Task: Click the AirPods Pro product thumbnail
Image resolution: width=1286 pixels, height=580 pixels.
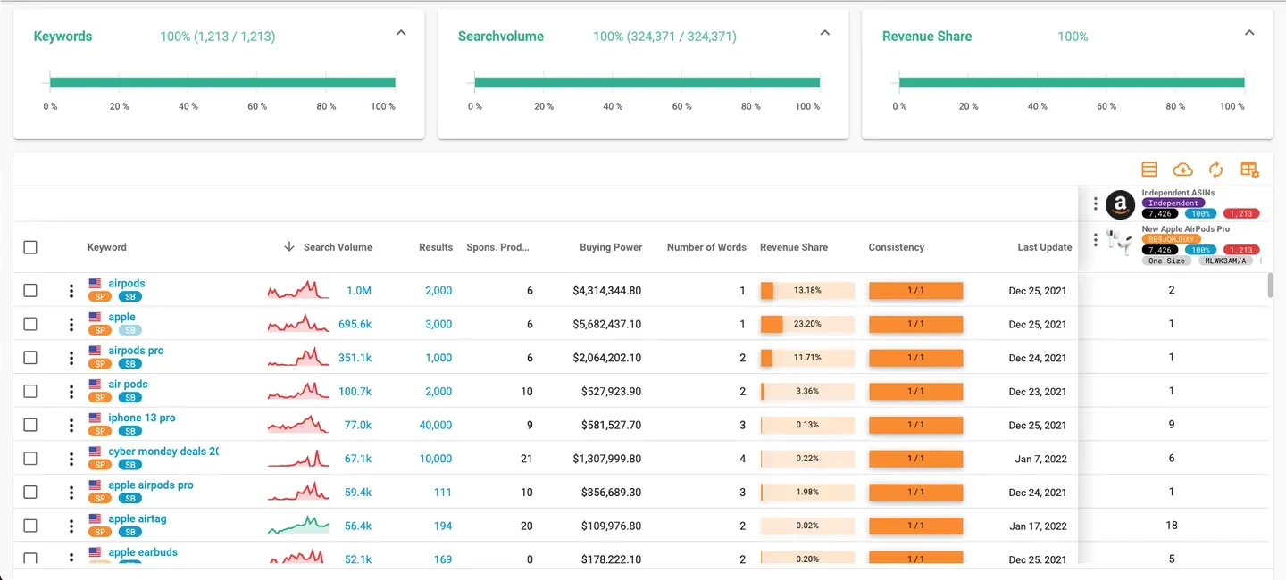Action: coord(1120,242)
